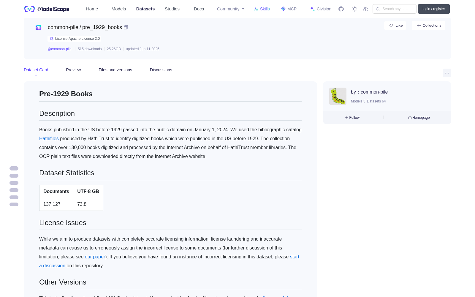Open the Studios navigation item
Viewport: 475px width, 297px height.
tap(172, 9)
